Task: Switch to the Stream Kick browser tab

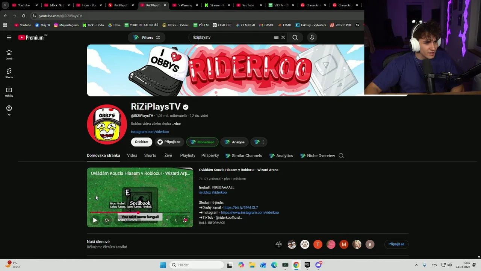Action: 217,5
